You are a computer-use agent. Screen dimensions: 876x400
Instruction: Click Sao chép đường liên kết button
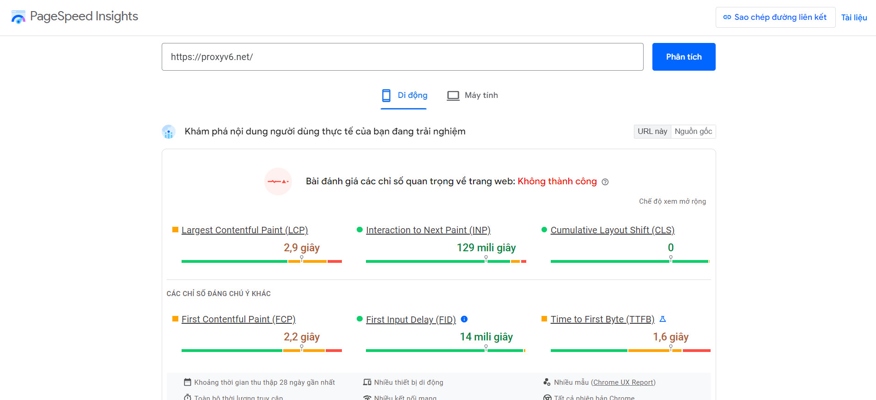[x=775, y=17]
